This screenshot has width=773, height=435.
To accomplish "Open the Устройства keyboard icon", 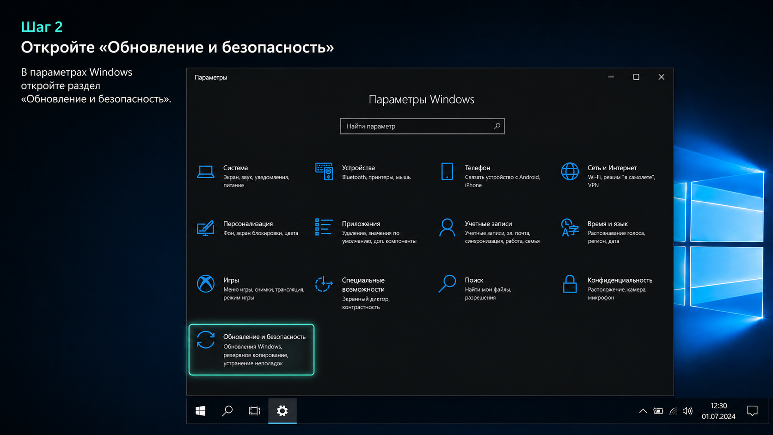I will [x=324, y=172].
